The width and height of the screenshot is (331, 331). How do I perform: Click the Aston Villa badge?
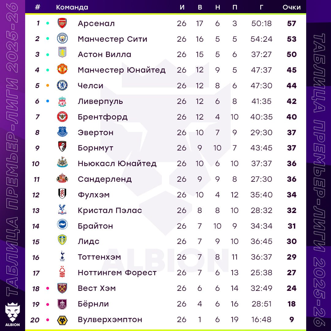coord(62,55)
